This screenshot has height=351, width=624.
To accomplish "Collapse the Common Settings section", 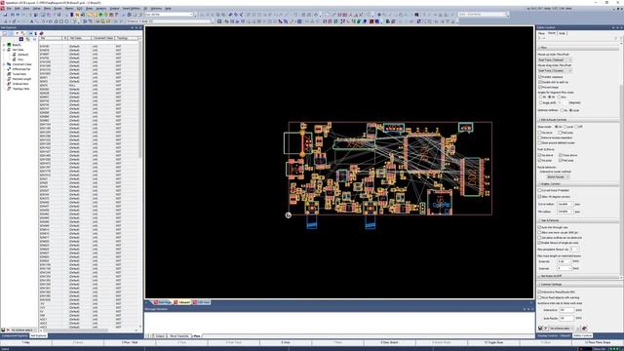I will point(578,285).
